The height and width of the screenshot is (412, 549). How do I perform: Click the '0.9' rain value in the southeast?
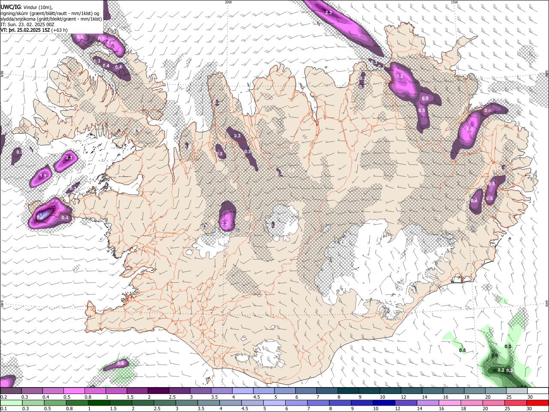coord(494,356)
